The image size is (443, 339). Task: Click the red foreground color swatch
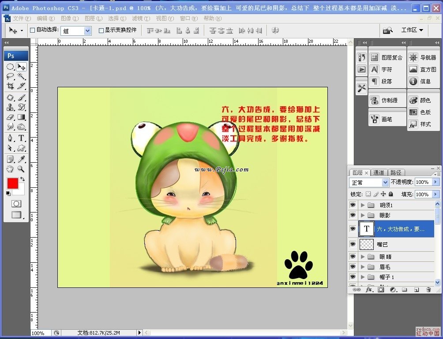(12, 183)
